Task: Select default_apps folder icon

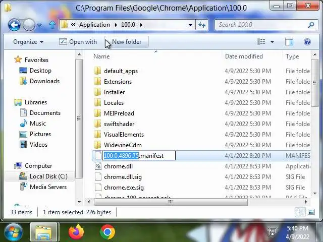Action: (97, 71)
